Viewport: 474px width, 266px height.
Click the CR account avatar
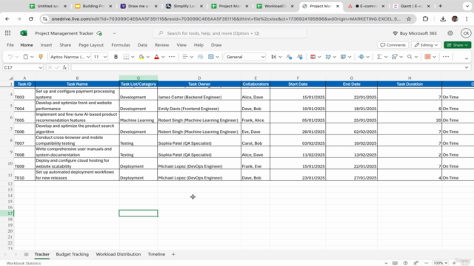click(x=466, y=33)
